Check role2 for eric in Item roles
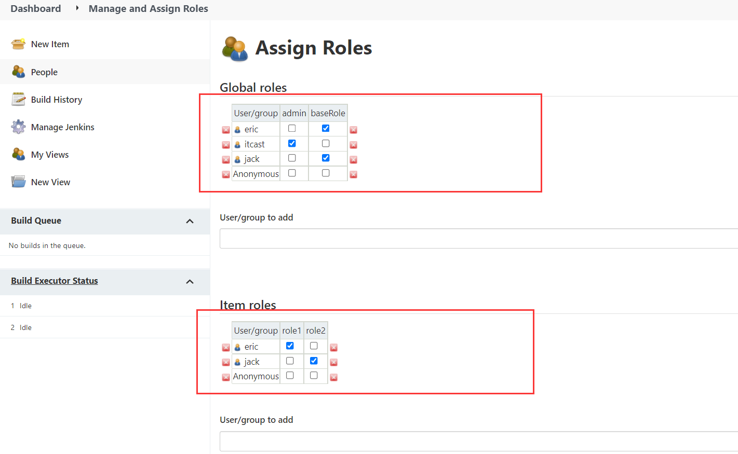This screenshot has width=738, height=454. point(314,346)
